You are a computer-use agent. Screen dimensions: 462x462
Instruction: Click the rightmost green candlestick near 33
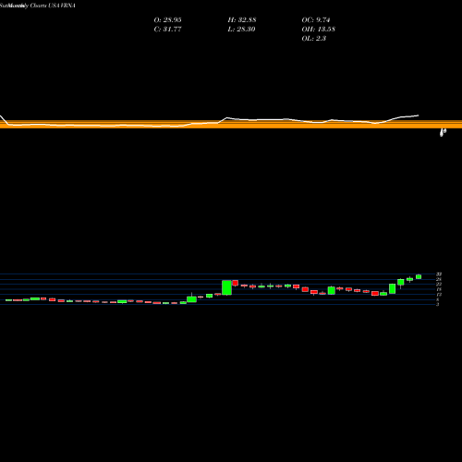[x=419, y=276]
